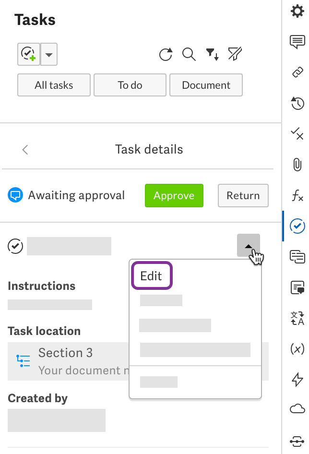Clear task filters
The width and height of the screenshot is (309, 454).
click(x=235, y=55)
